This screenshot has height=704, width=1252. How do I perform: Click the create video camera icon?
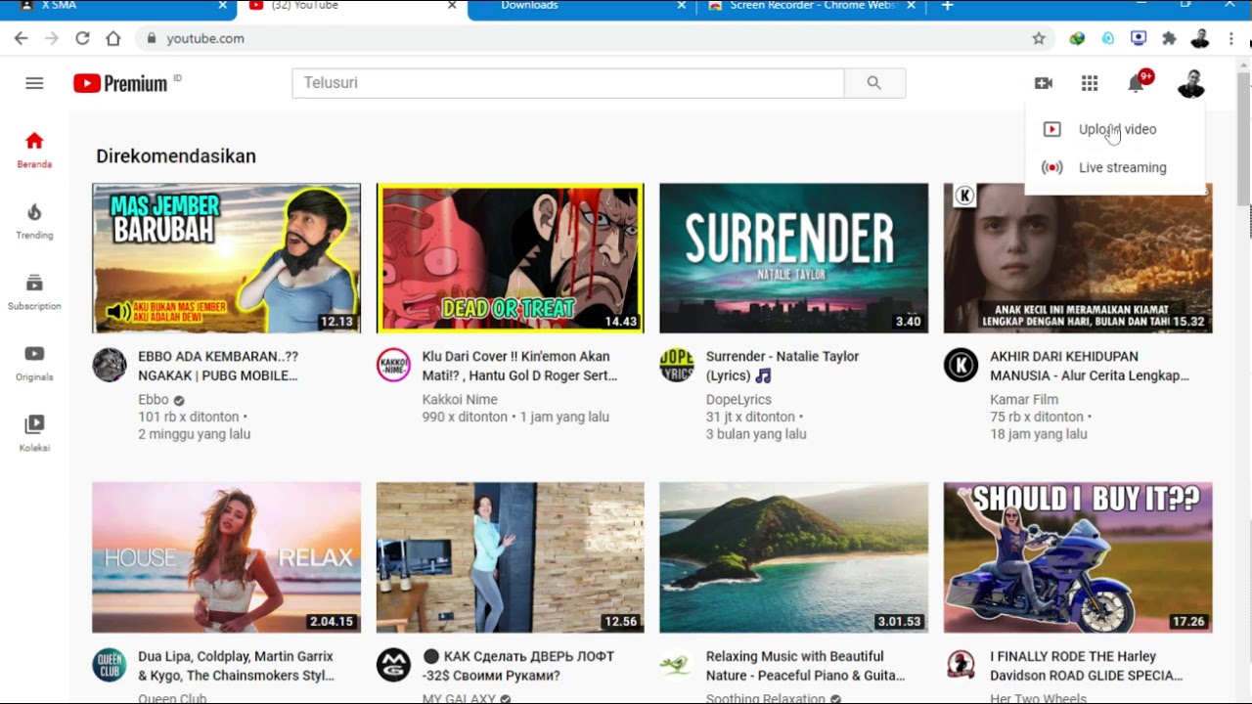(x=1044, y=83)
